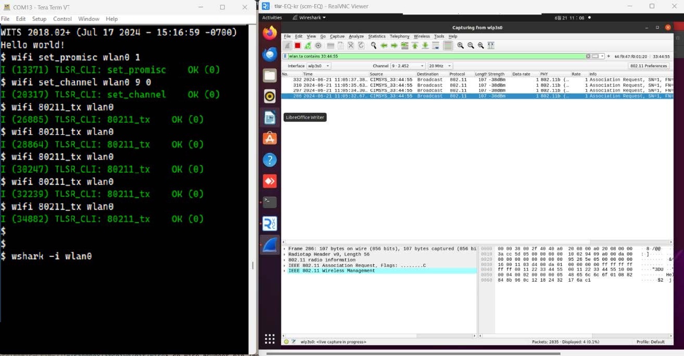Open Rhythmbox from the Ubuntu dock
The height and width of the screenshot is (356, 684).
270,96
